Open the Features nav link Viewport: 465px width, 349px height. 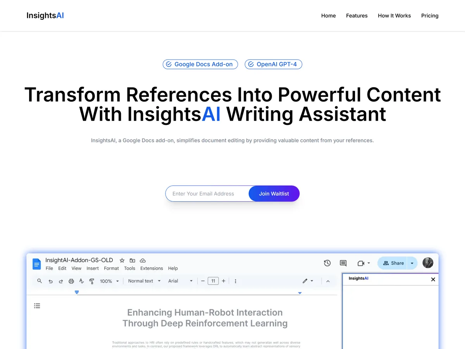point(357,16)
